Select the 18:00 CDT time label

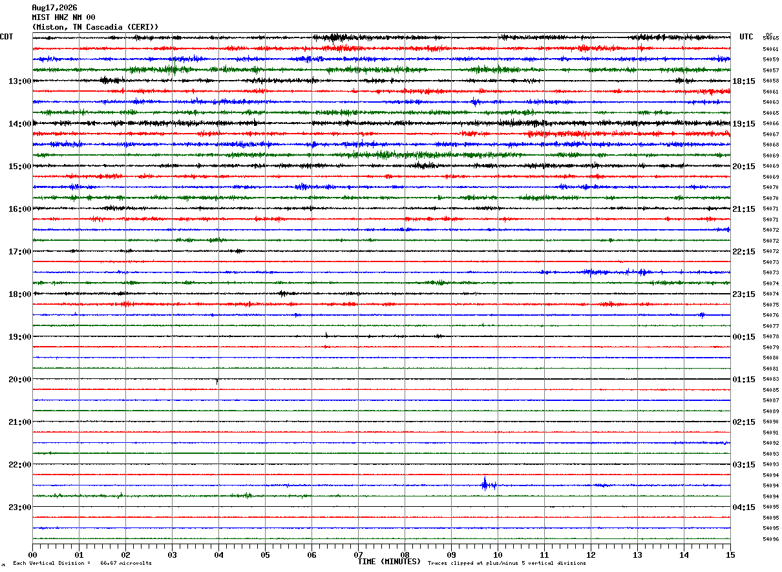pyautogui.click(x=19, y=294)
